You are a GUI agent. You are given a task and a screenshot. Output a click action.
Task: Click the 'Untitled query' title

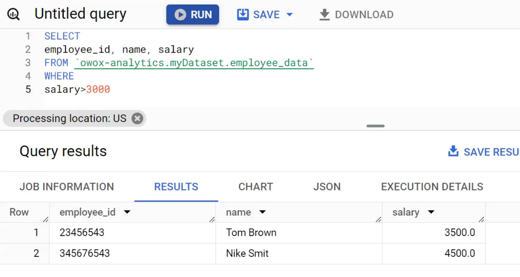pos(80,14)
